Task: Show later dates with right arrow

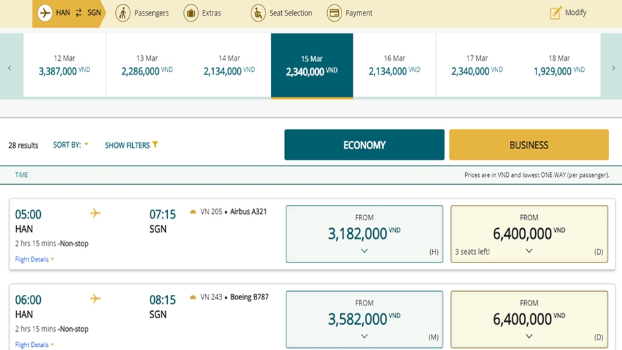Action: click(613, 68)
